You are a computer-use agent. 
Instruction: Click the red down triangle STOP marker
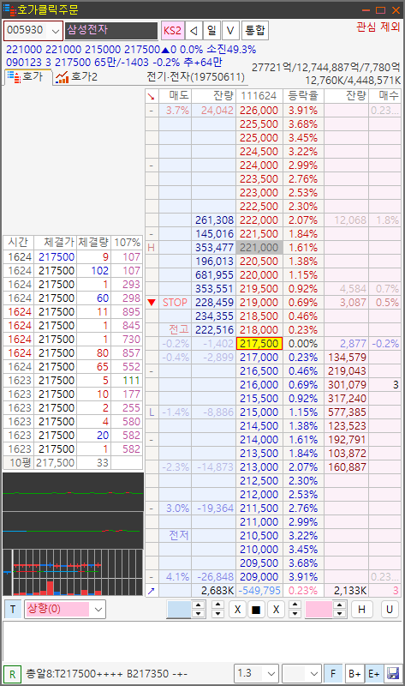coord(152,303)
